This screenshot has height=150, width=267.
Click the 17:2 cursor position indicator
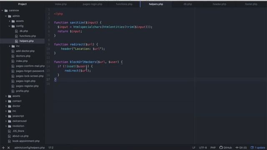tap(51, 148)
